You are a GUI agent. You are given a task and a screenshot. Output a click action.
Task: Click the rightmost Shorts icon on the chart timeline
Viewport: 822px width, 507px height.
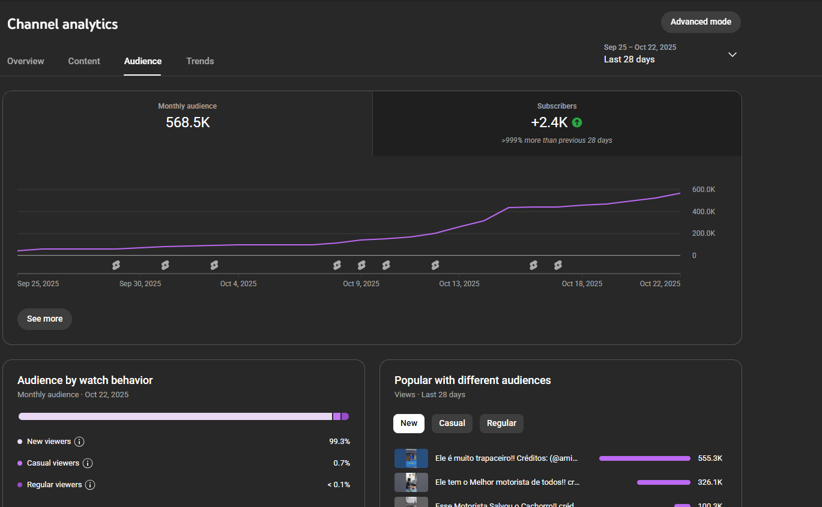point(558,265)
